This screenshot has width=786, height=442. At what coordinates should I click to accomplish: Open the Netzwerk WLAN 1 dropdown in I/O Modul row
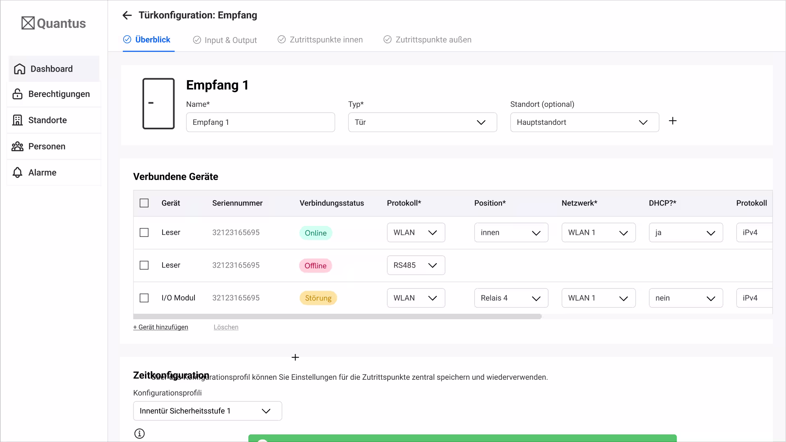[599, 298]
